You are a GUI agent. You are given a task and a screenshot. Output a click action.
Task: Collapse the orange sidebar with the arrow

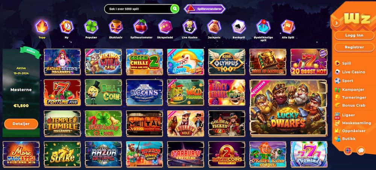pos(337,23)
